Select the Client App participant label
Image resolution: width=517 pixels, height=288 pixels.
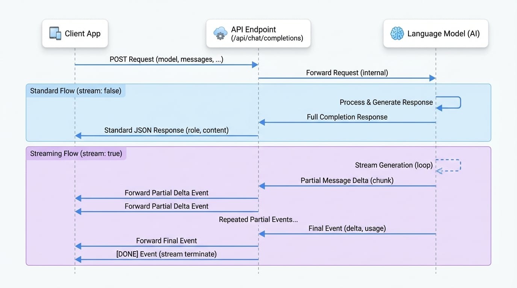[x=83, y=33]
